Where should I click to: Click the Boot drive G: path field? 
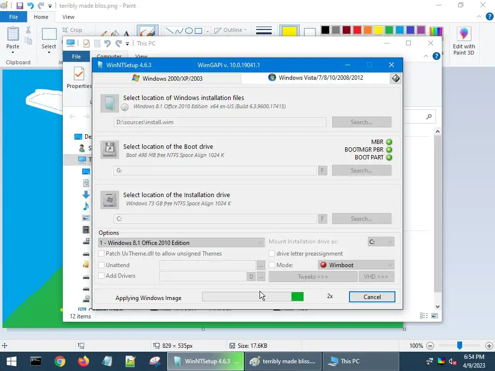[x=215, y=171]
